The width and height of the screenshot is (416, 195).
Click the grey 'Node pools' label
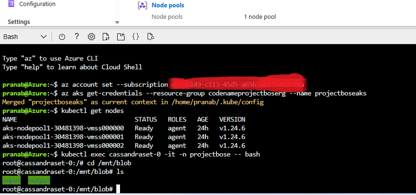point(167,17)
